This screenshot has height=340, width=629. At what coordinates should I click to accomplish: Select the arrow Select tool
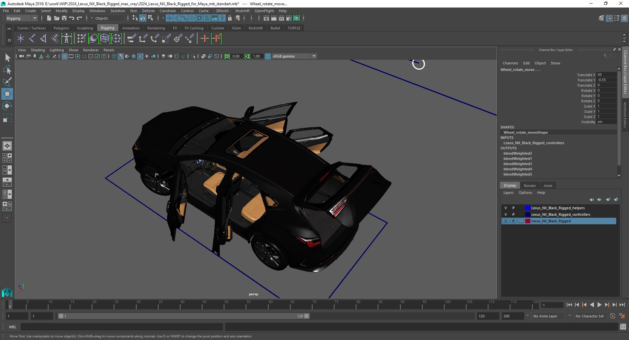[7, 58]
